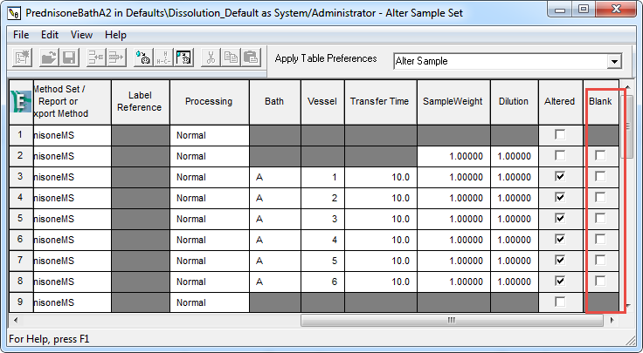This screenshot has height=353, width=643.
Task: Toggle Altered checkbox in row 1
Action: click(x=560, y=134)
